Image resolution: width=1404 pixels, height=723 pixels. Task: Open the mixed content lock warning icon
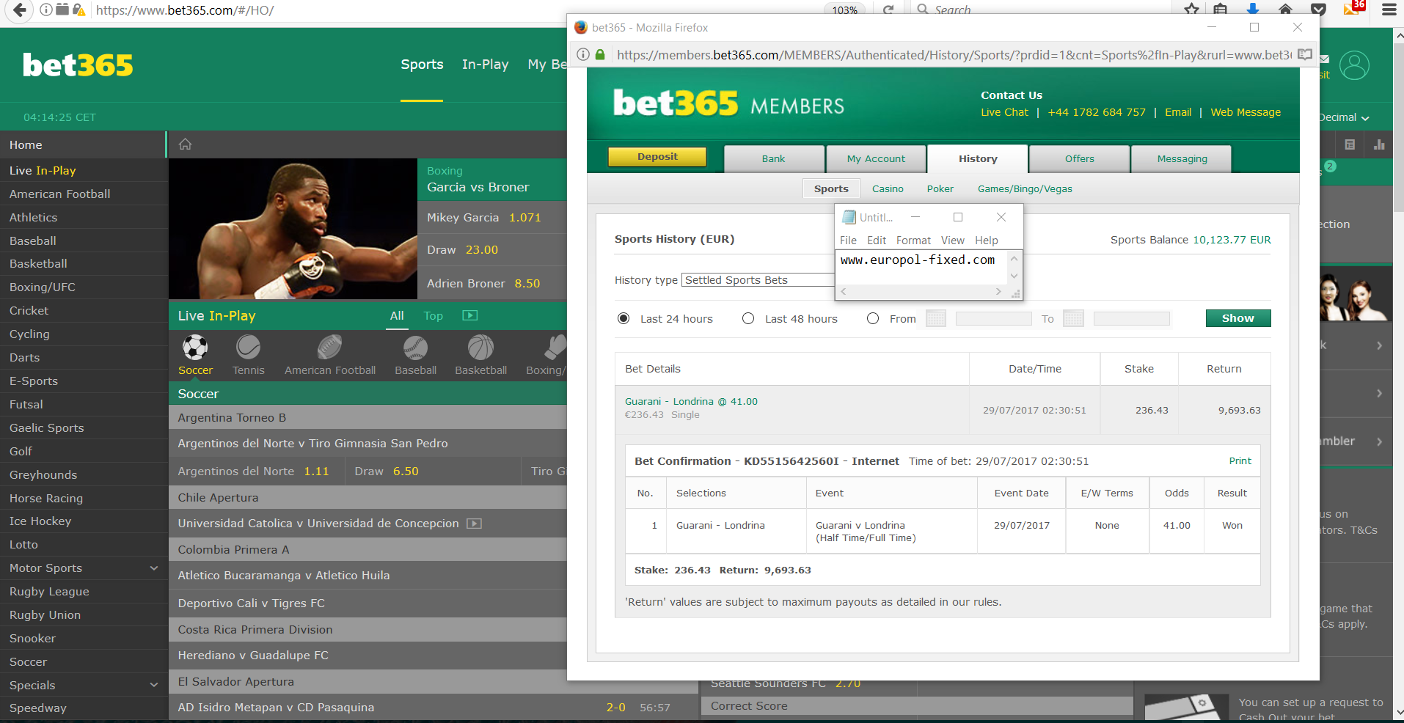coord(78,10)
